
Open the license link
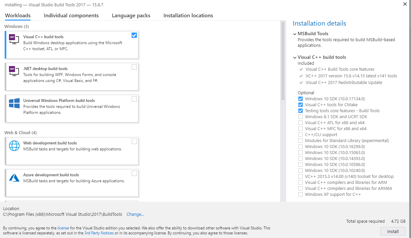pos(63,228)
